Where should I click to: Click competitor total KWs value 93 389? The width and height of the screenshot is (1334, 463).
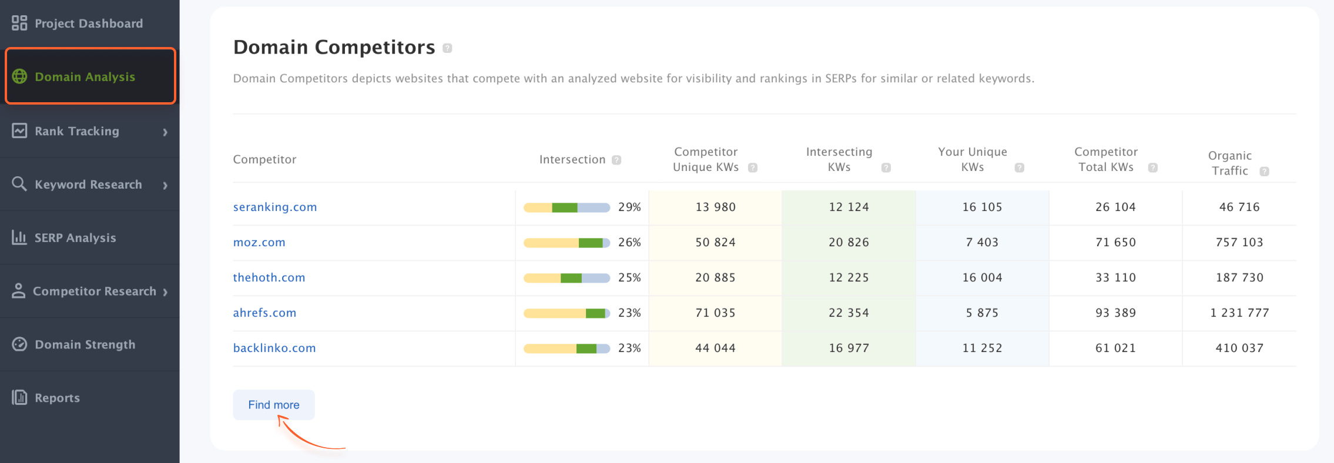[x=1115, y=313]
